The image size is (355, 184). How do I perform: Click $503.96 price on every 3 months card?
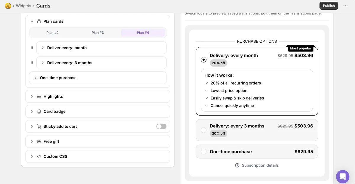coord(304,126)
